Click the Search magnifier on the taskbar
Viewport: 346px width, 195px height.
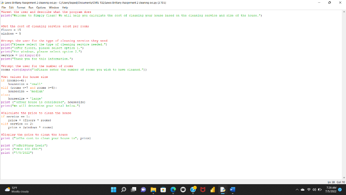[x=123, y=190]
